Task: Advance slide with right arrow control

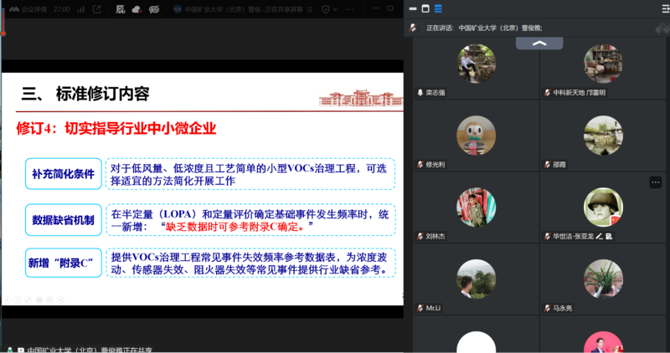Action: (18, 300)
